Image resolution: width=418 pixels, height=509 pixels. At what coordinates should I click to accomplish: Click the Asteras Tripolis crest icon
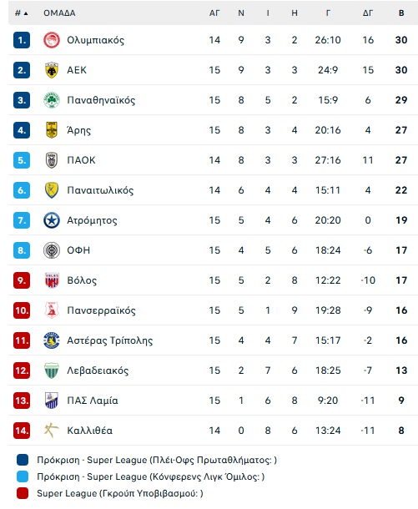52,340
